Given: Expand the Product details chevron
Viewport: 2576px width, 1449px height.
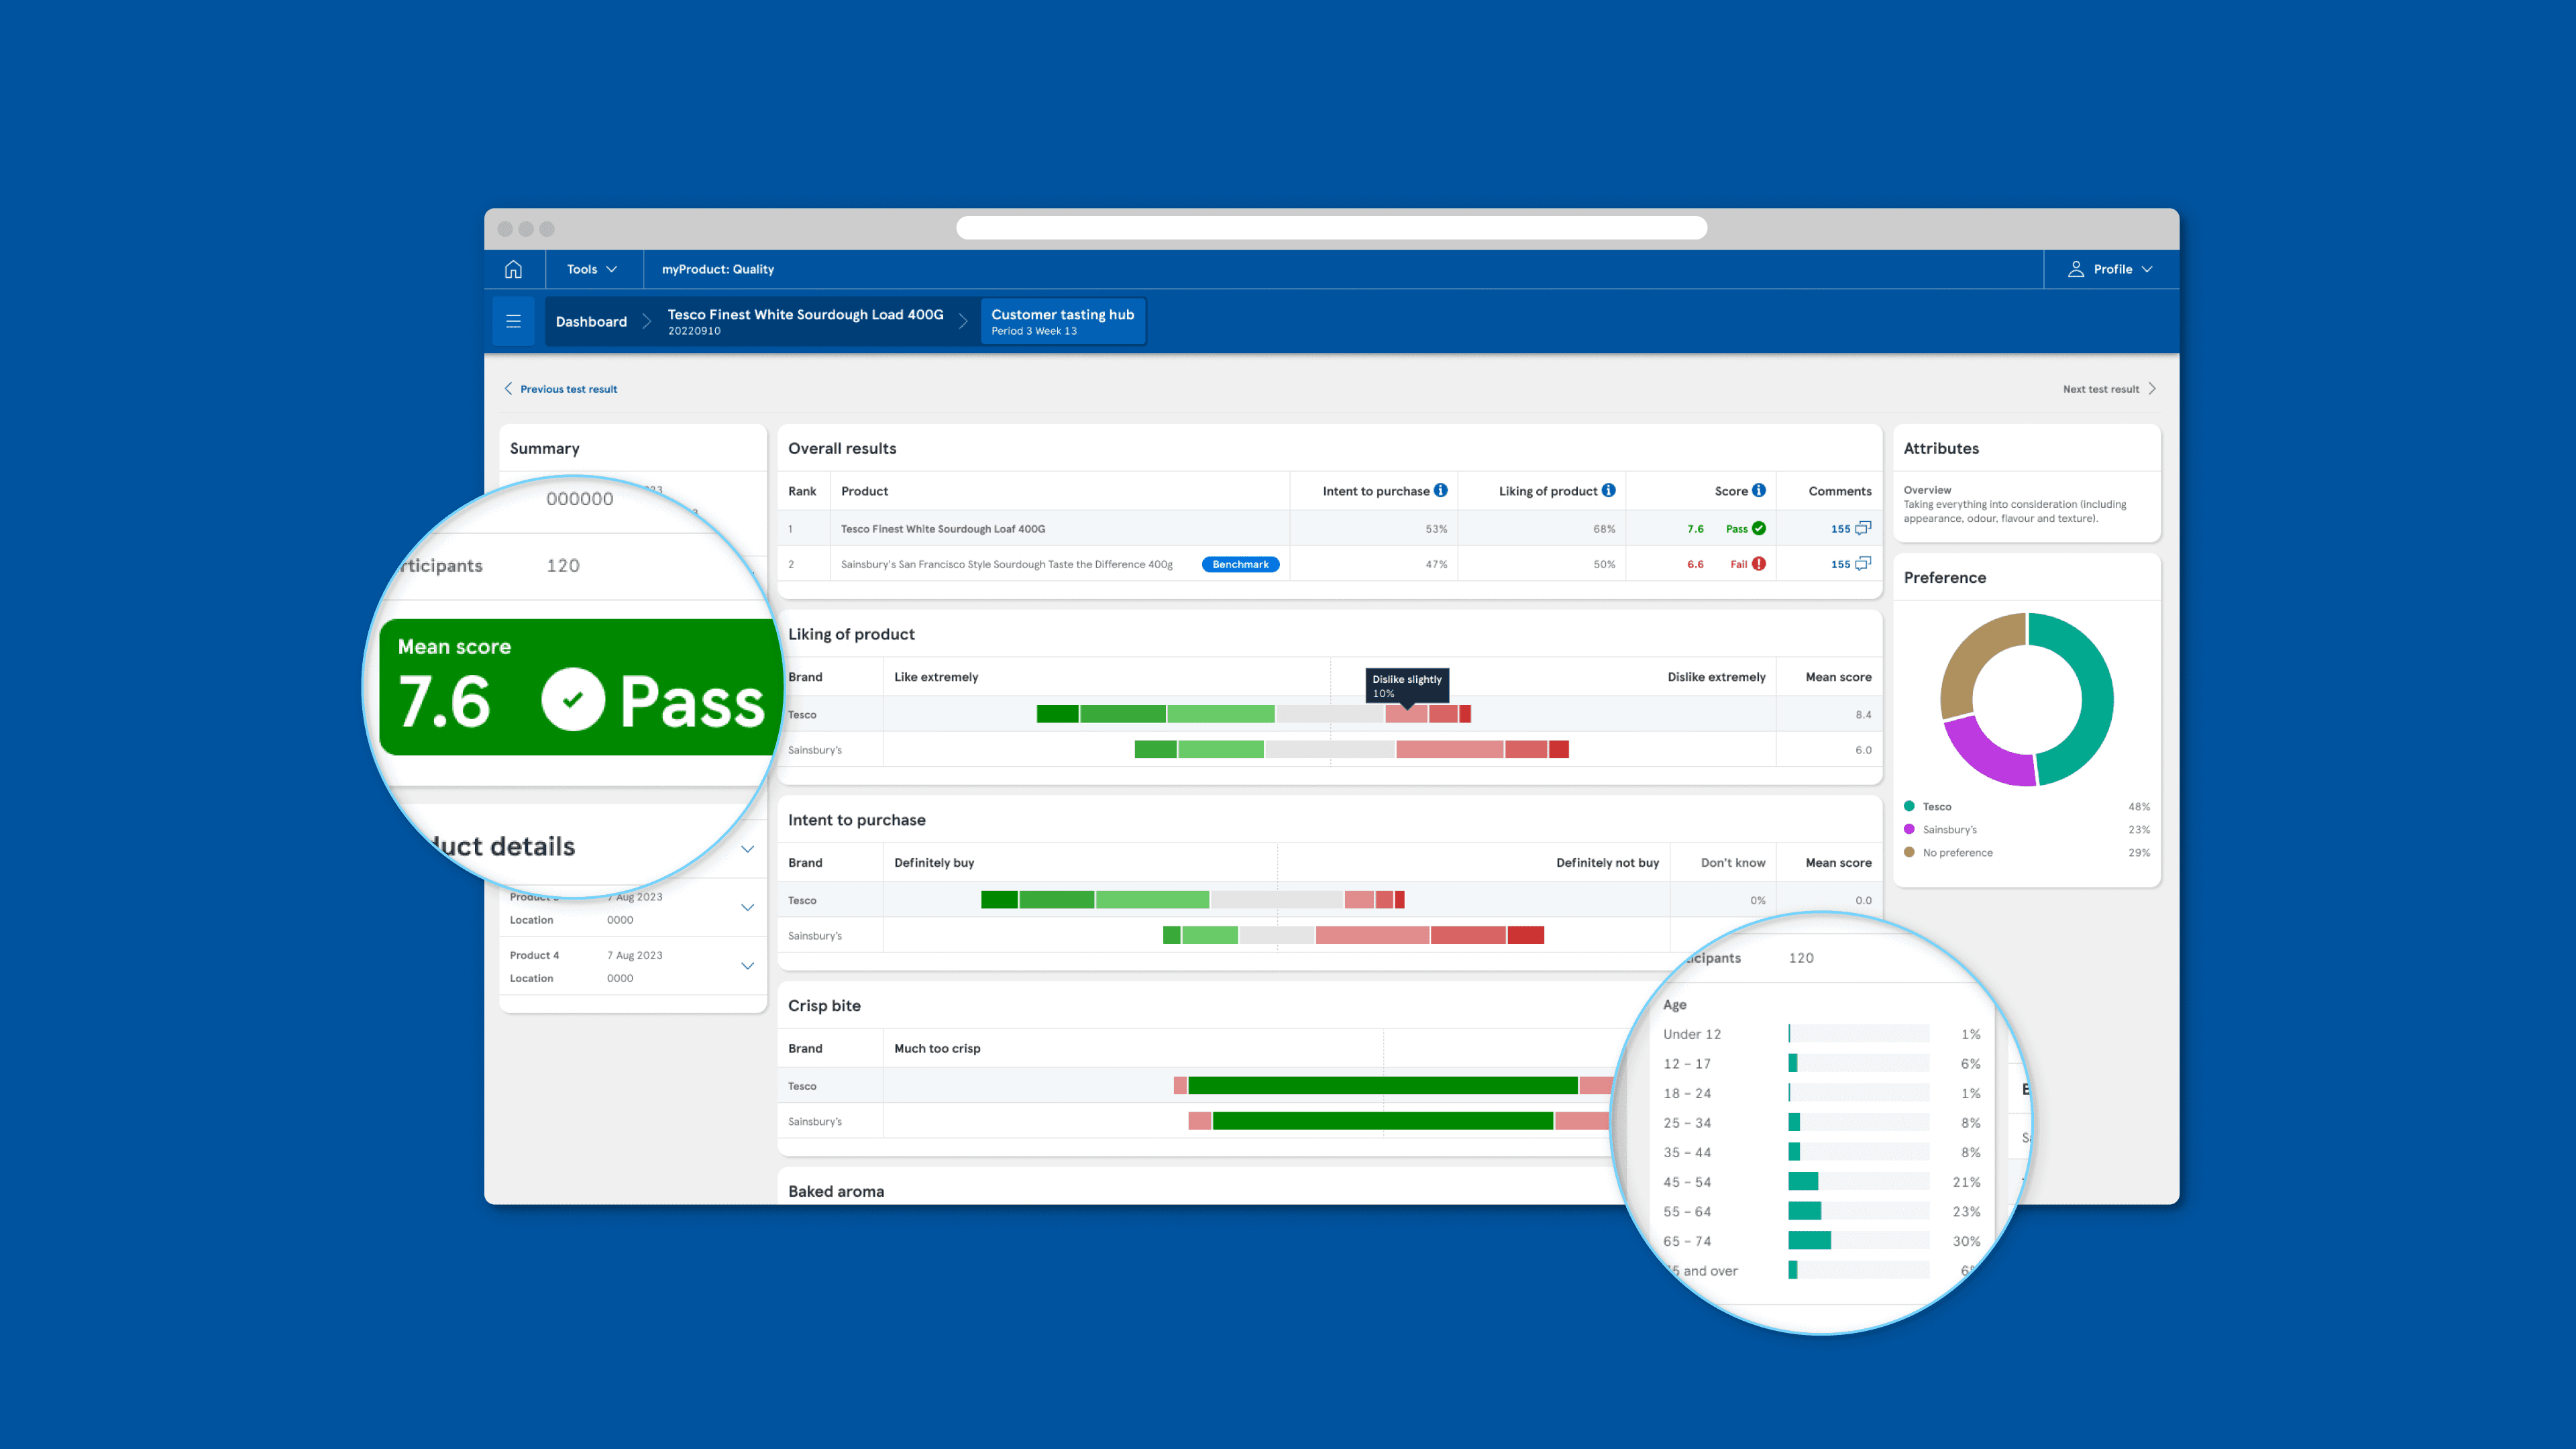Looking at the screenshot, I should click(x=747, y=849).
